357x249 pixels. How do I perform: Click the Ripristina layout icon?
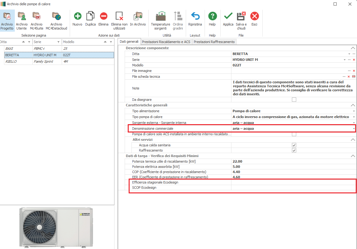click(x=195, y=17)
